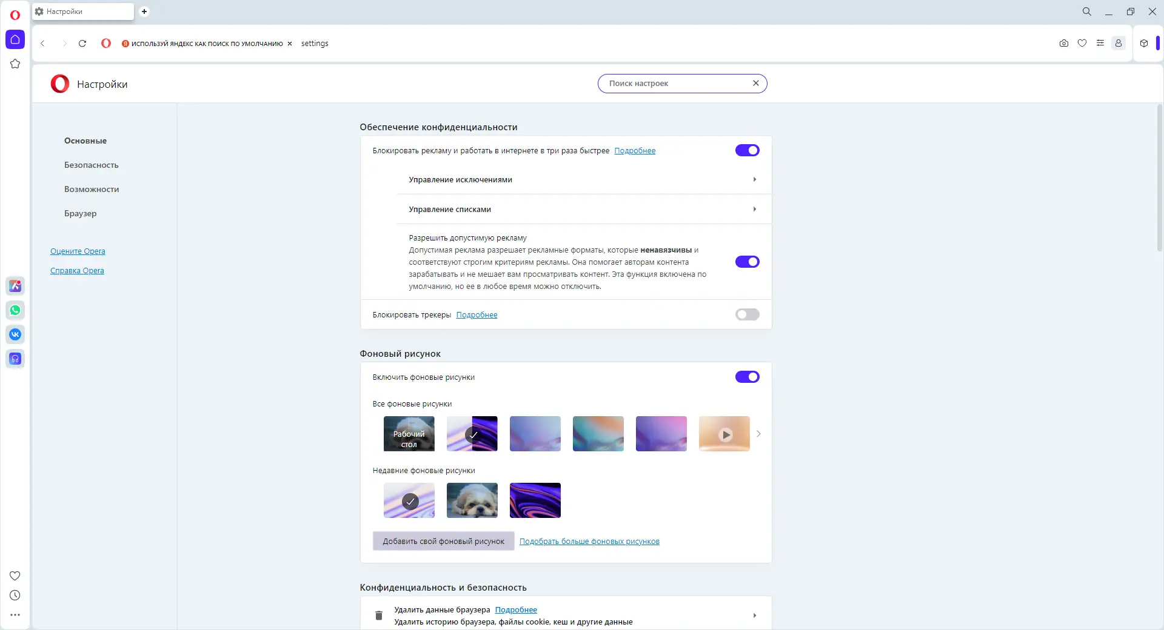Open the pinboards heart icon at sidebar bottom
The width and height of the screenshot is (1164, 630).
pyautogui.click(x=15, y=575)
